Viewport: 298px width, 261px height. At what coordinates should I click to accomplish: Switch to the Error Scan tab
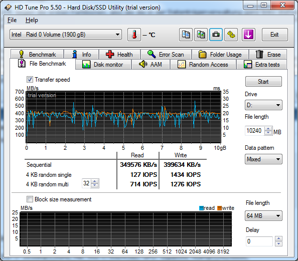[166, 54]
